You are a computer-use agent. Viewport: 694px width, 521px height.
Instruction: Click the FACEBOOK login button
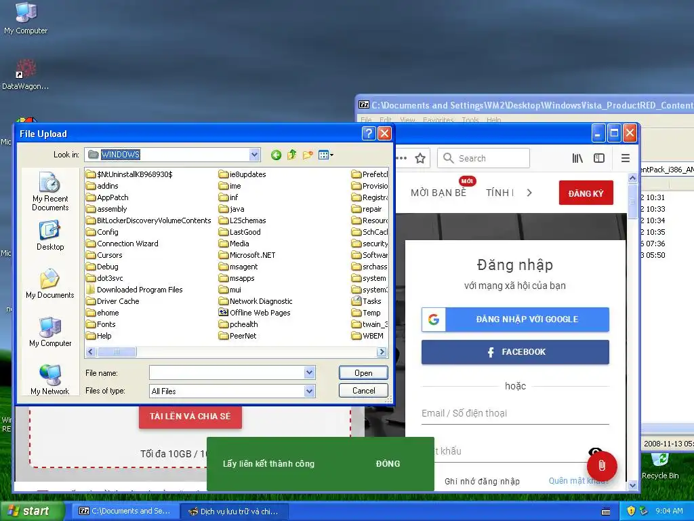pyautogui.click(x=515, y=352)
